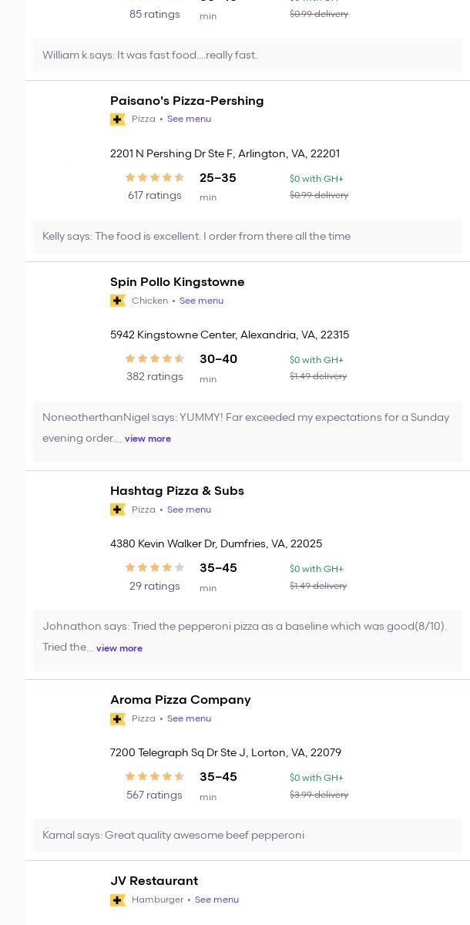Select the Spin Pollo Kingstowne restaurant title
The width and height of the screenshot is (470, 925).
tap(177, 282)
